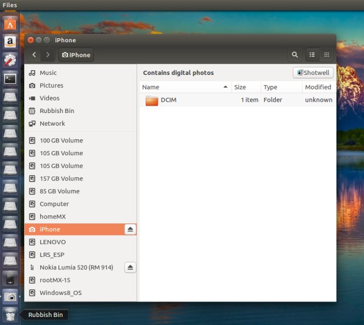Screen dimensions: 364x325
Task: Switch to grid icon view
Action: pyautogui.click(x=326, y=55)
